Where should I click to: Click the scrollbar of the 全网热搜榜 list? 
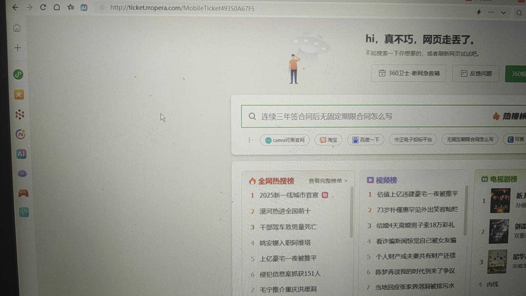click(x=351, y=212)
